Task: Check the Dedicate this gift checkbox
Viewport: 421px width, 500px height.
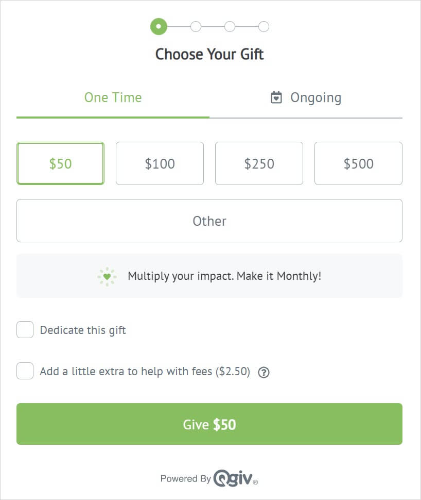Action: (25, 330)
